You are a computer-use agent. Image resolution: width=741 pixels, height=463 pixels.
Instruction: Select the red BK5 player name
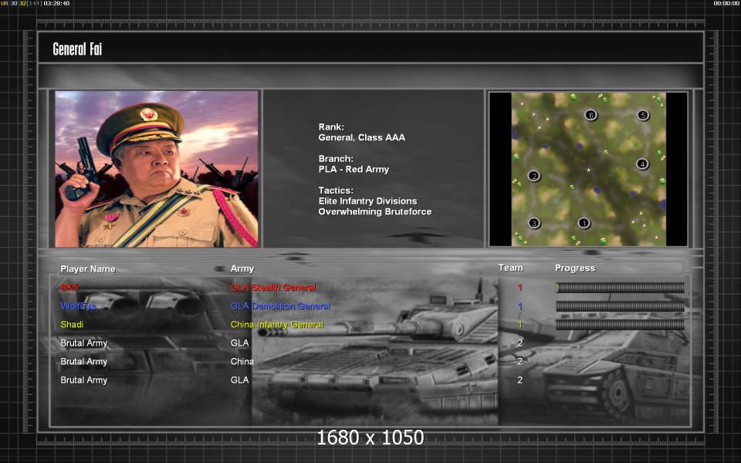[69, 288]
